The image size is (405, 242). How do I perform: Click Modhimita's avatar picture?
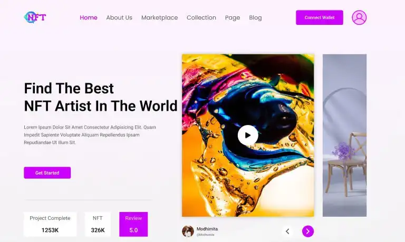click(x=188, y=231)
